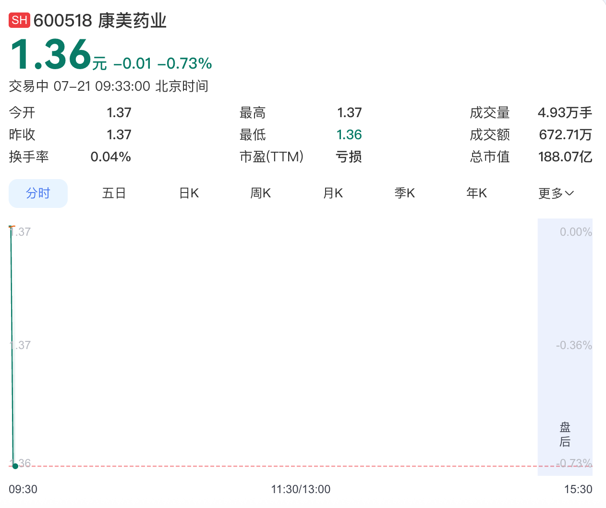Click the 11:30/13:00 time axis label
The height and width of the screenshot is (508, 606).
click(301, 489)
